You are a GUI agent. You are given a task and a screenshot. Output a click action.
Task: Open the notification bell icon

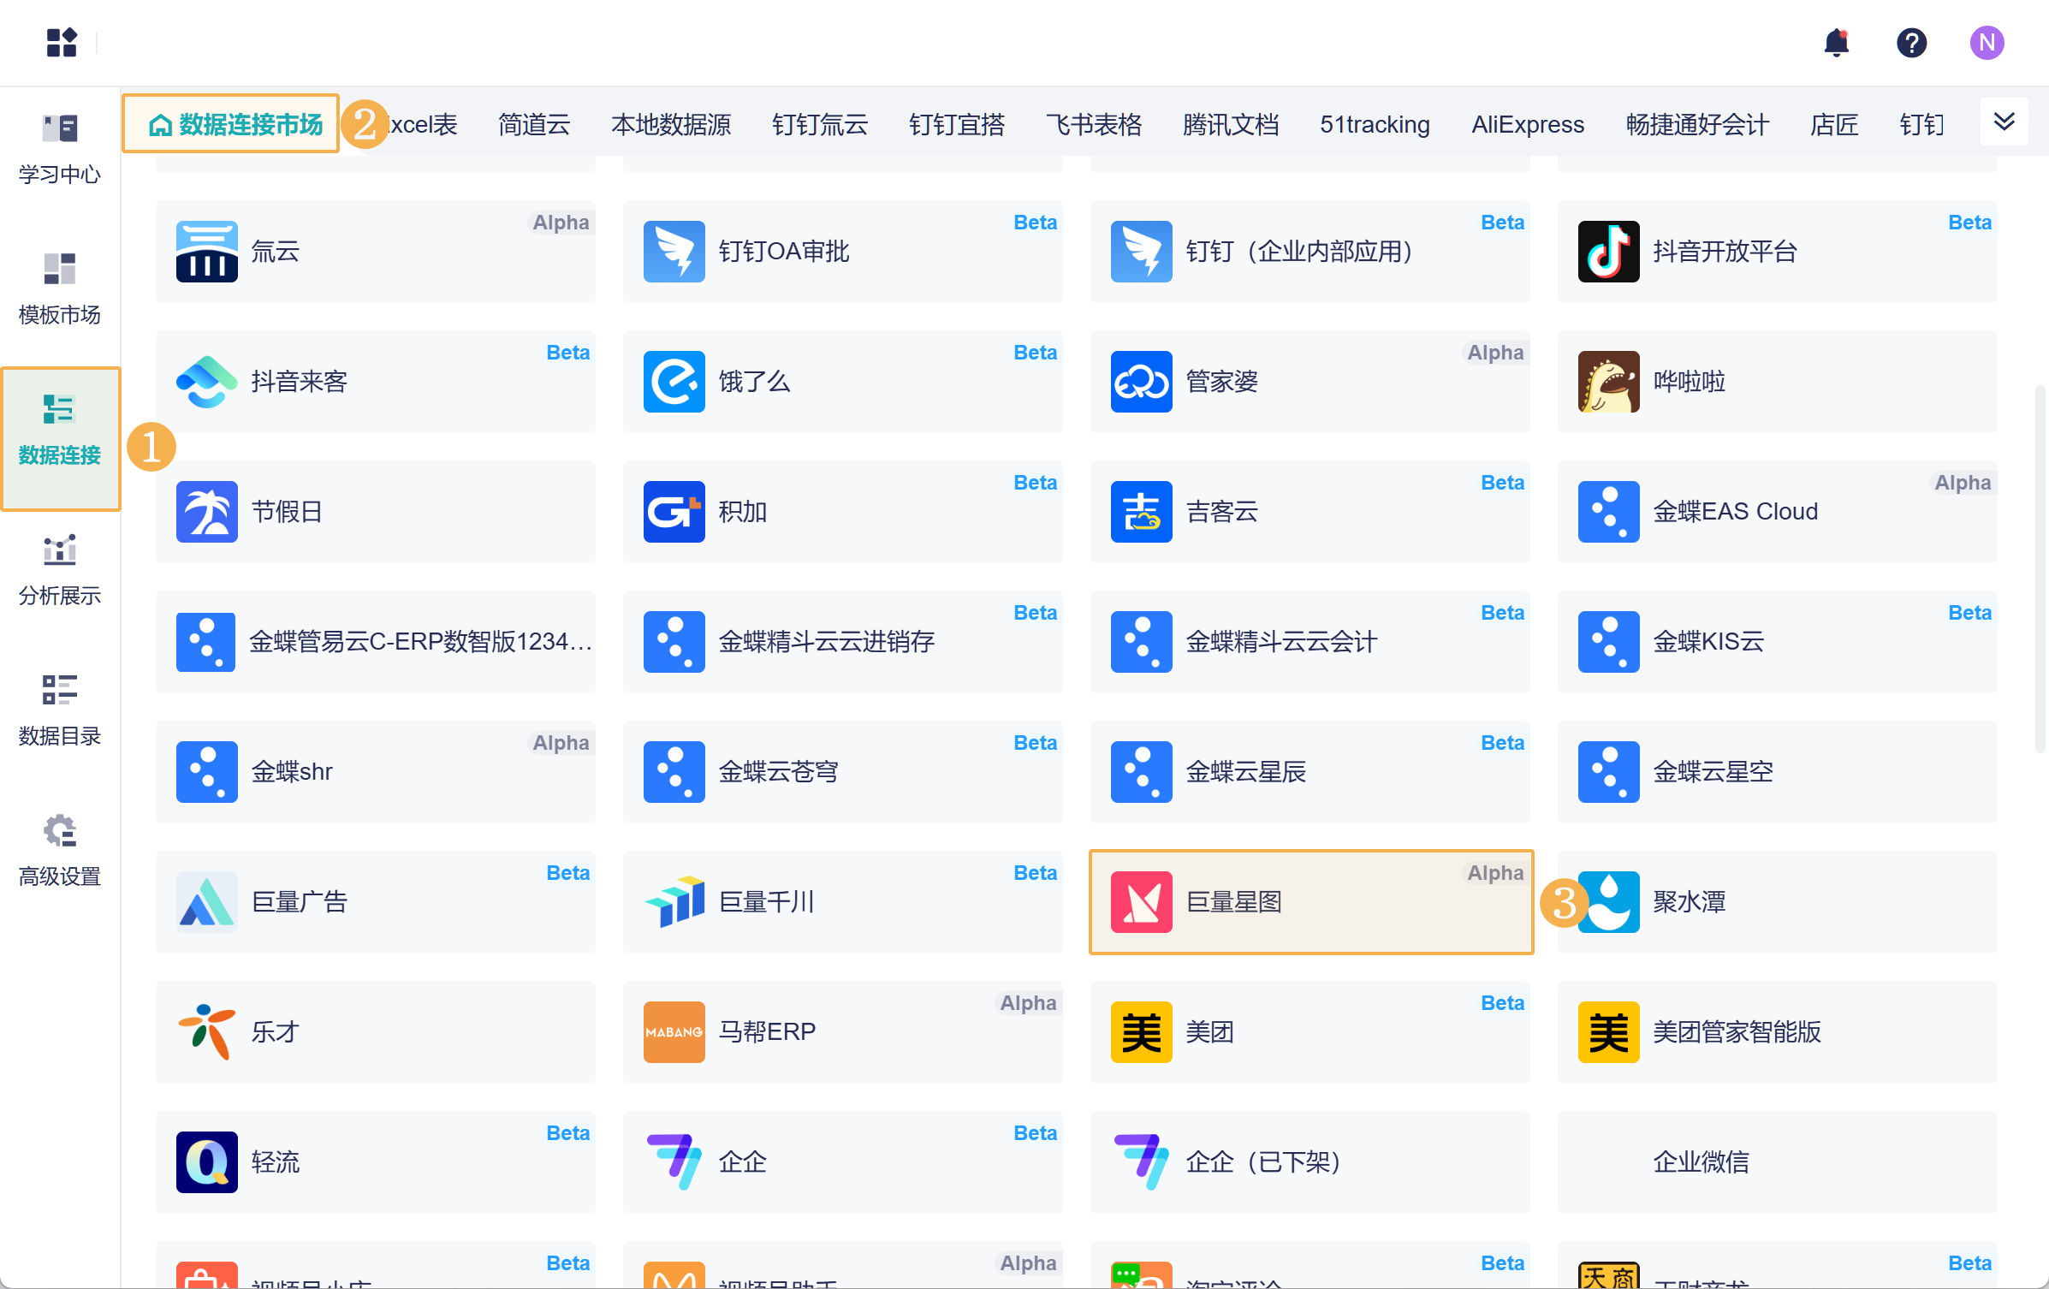coord(1836,43)
